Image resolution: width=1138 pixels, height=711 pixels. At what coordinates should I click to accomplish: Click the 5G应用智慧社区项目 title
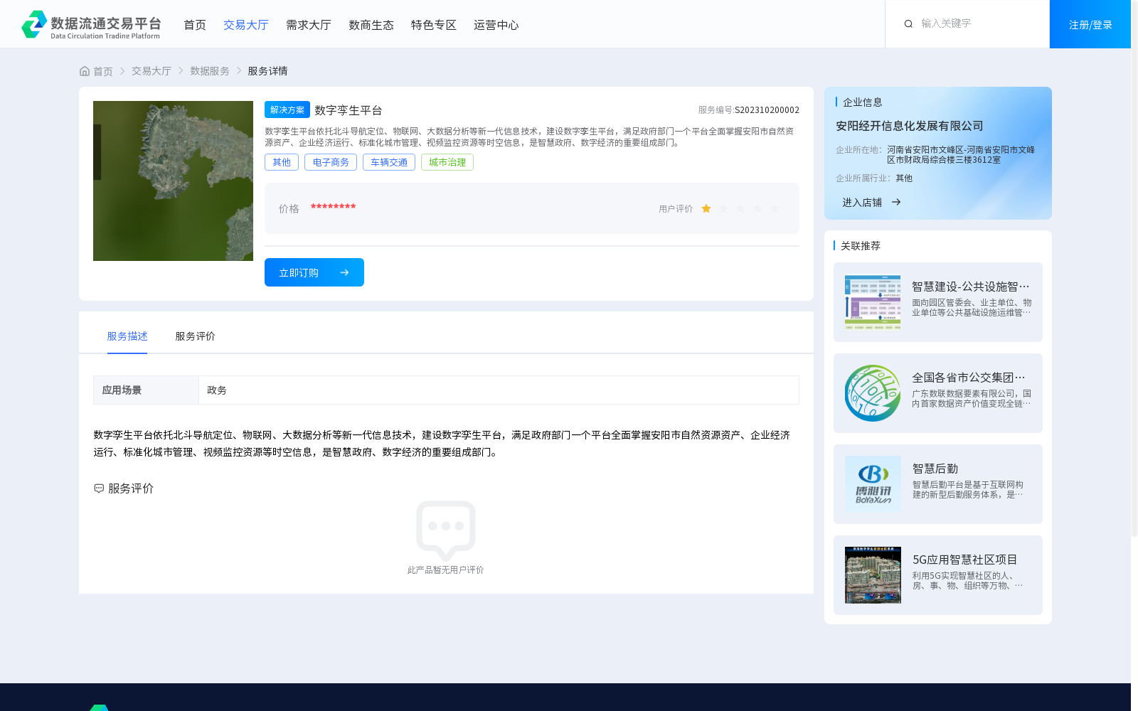coord(965,560)
